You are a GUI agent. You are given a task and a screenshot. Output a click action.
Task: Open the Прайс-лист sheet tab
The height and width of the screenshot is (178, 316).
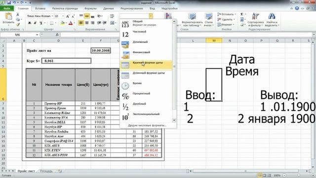26,171
